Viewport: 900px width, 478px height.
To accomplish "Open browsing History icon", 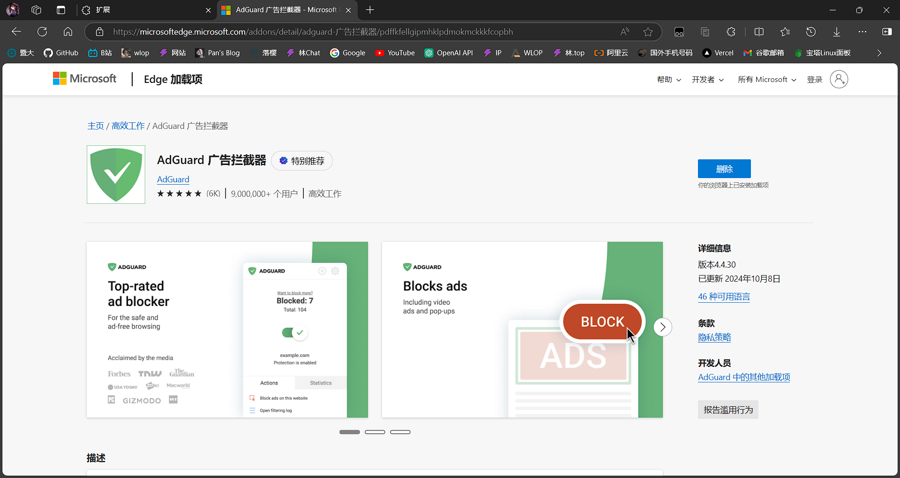I will pyautogui.click(x=811, y=32).
